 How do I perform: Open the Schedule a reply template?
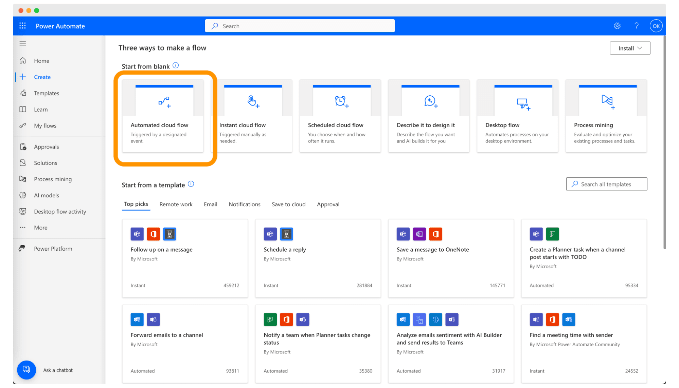point(318,258)
